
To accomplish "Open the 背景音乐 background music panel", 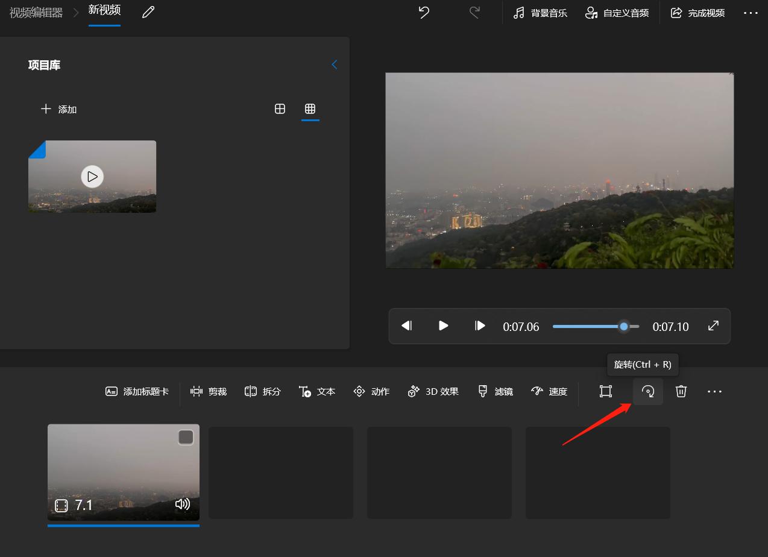I will (540, 13).
